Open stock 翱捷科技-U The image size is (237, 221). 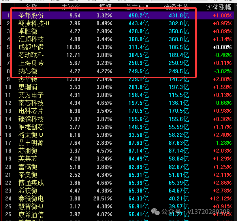pyautogui.click(x=34, y=23)
